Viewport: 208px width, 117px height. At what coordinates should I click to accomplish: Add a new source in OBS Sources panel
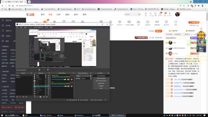click(x=35, y=97)
